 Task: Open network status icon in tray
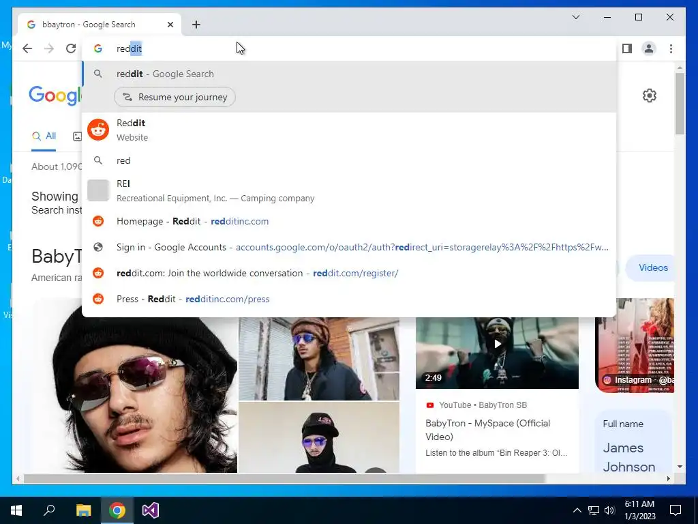point(594,510)
